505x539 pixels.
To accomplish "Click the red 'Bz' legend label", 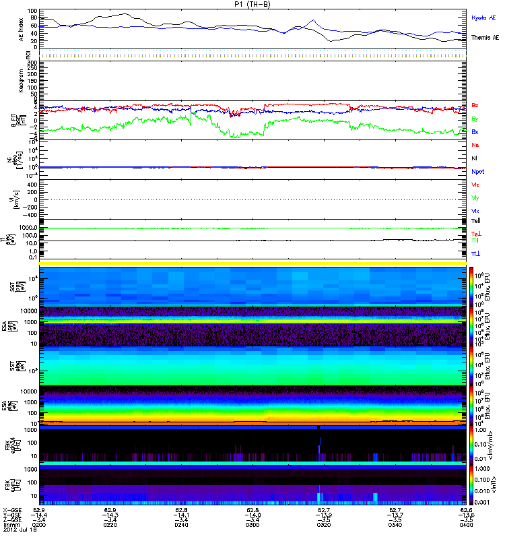I will click(x=475, y=105).
